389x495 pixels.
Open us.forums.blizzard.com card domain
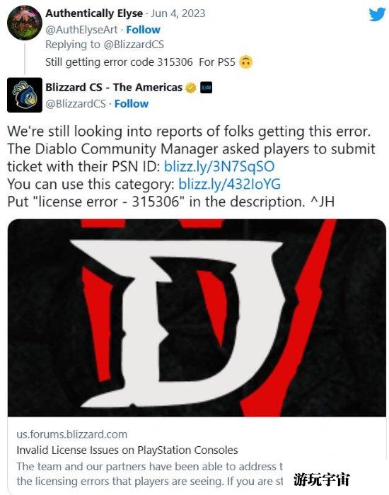pos(72,434)
